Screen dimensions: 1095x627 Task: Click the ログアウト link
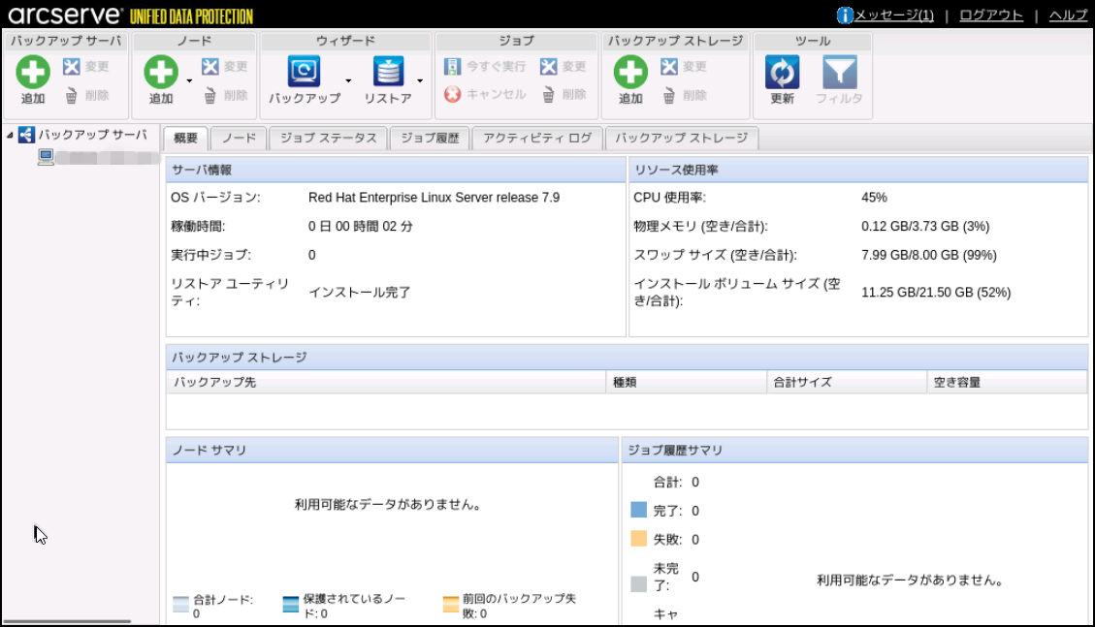[x=990, y=16]
